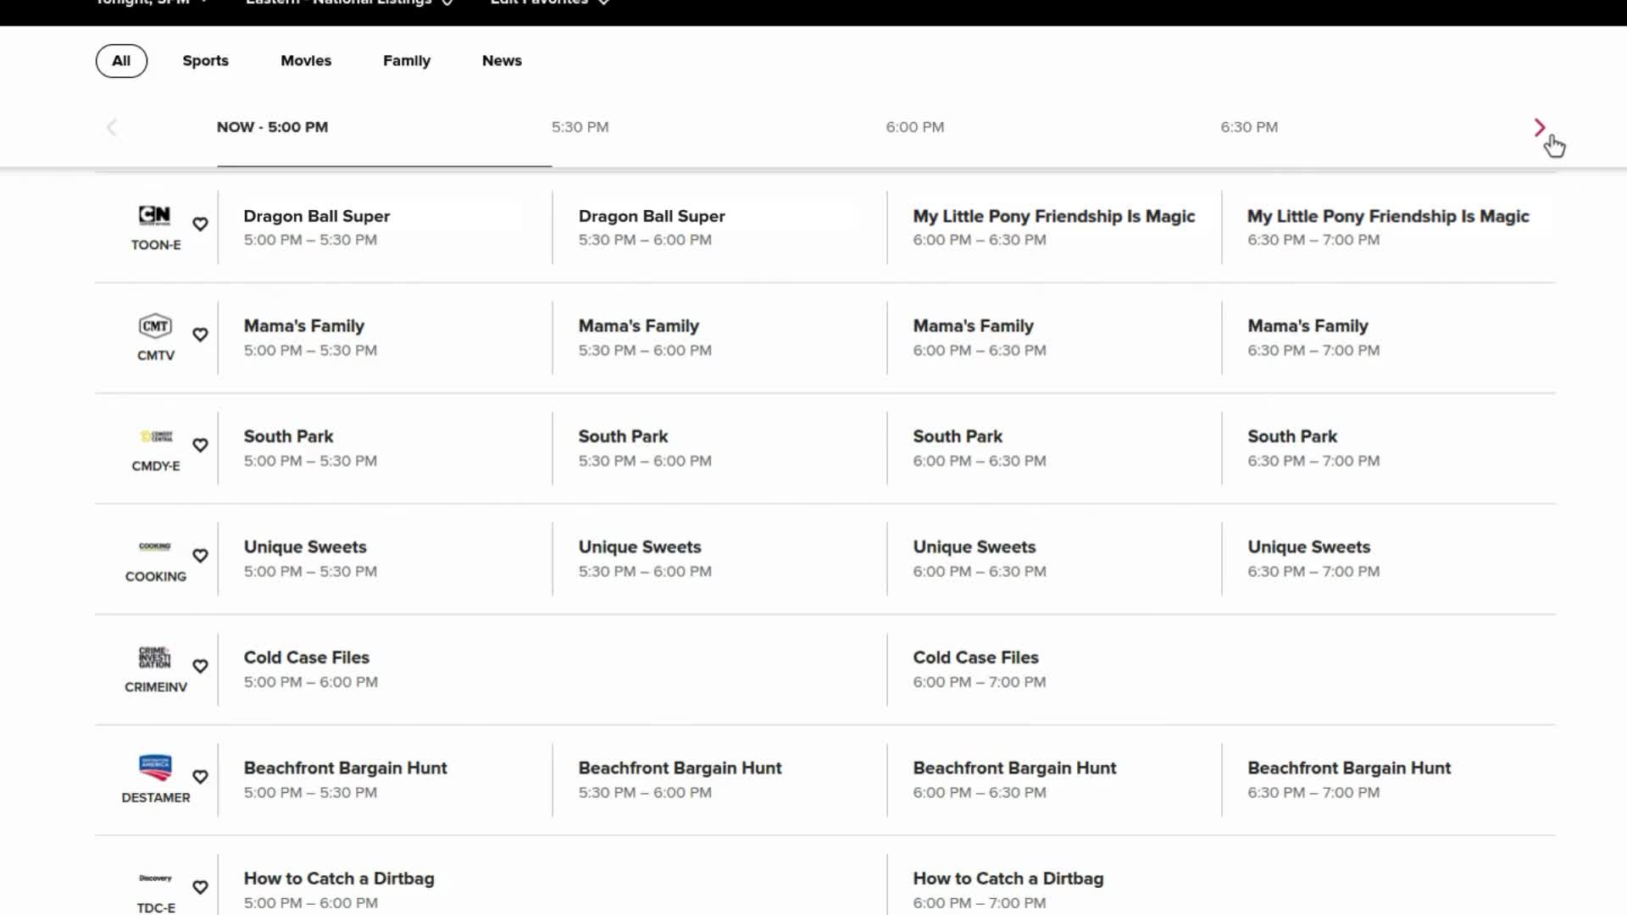This screenshot has width=1627, height=915.
Task: Click the NOW - 5:00 PM time header
Action: 272,127
